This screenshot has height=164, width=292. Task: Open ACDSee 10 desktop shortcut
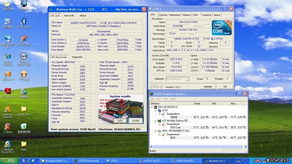tap(8, 76)
